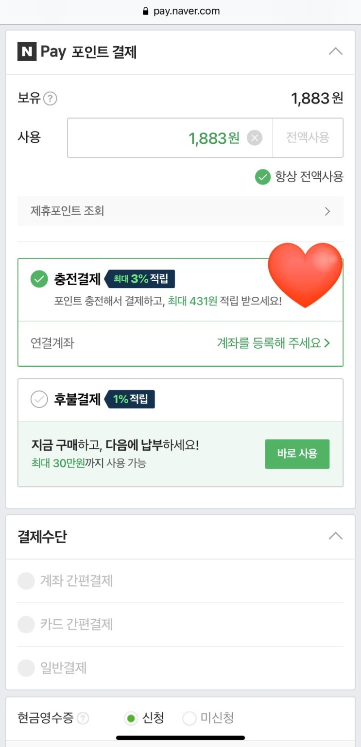Select 충전결제 payment option
The image size is (361, 747).
tap(39, 279)
